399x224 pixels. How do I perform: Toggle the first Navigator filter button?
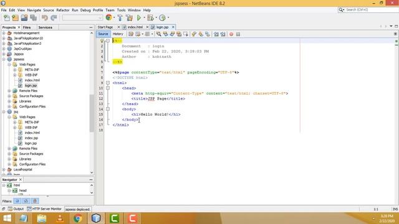click(17, 201)
